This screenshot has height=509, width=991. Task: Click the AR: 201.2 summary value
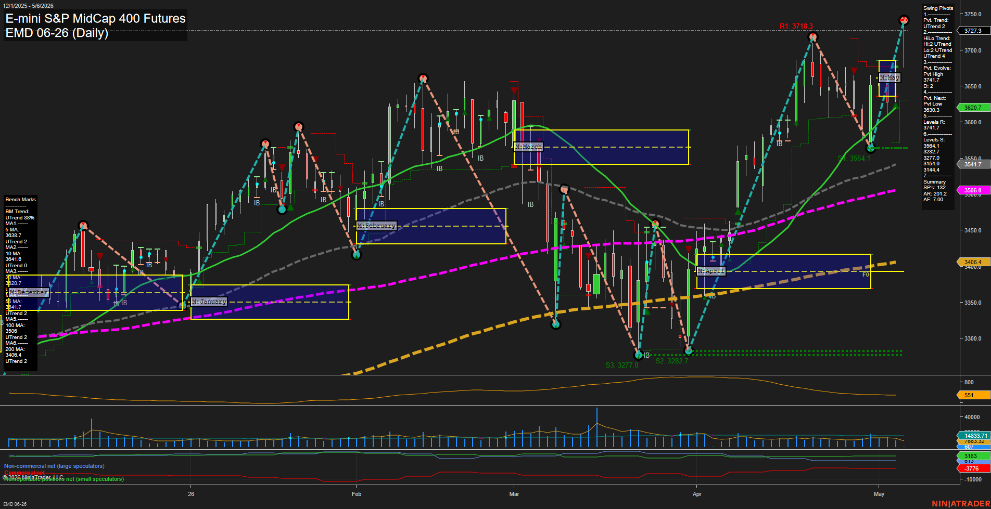click(935, 194)
